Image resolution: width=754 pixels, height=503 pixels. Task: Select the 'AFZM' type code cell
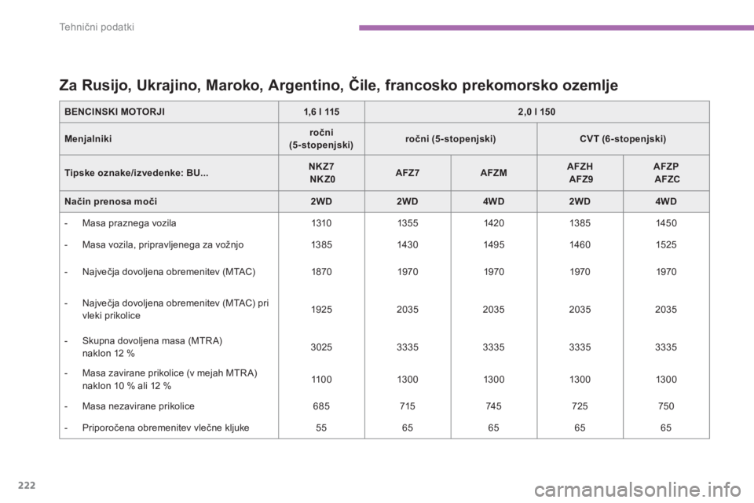[x=493, y=173]
